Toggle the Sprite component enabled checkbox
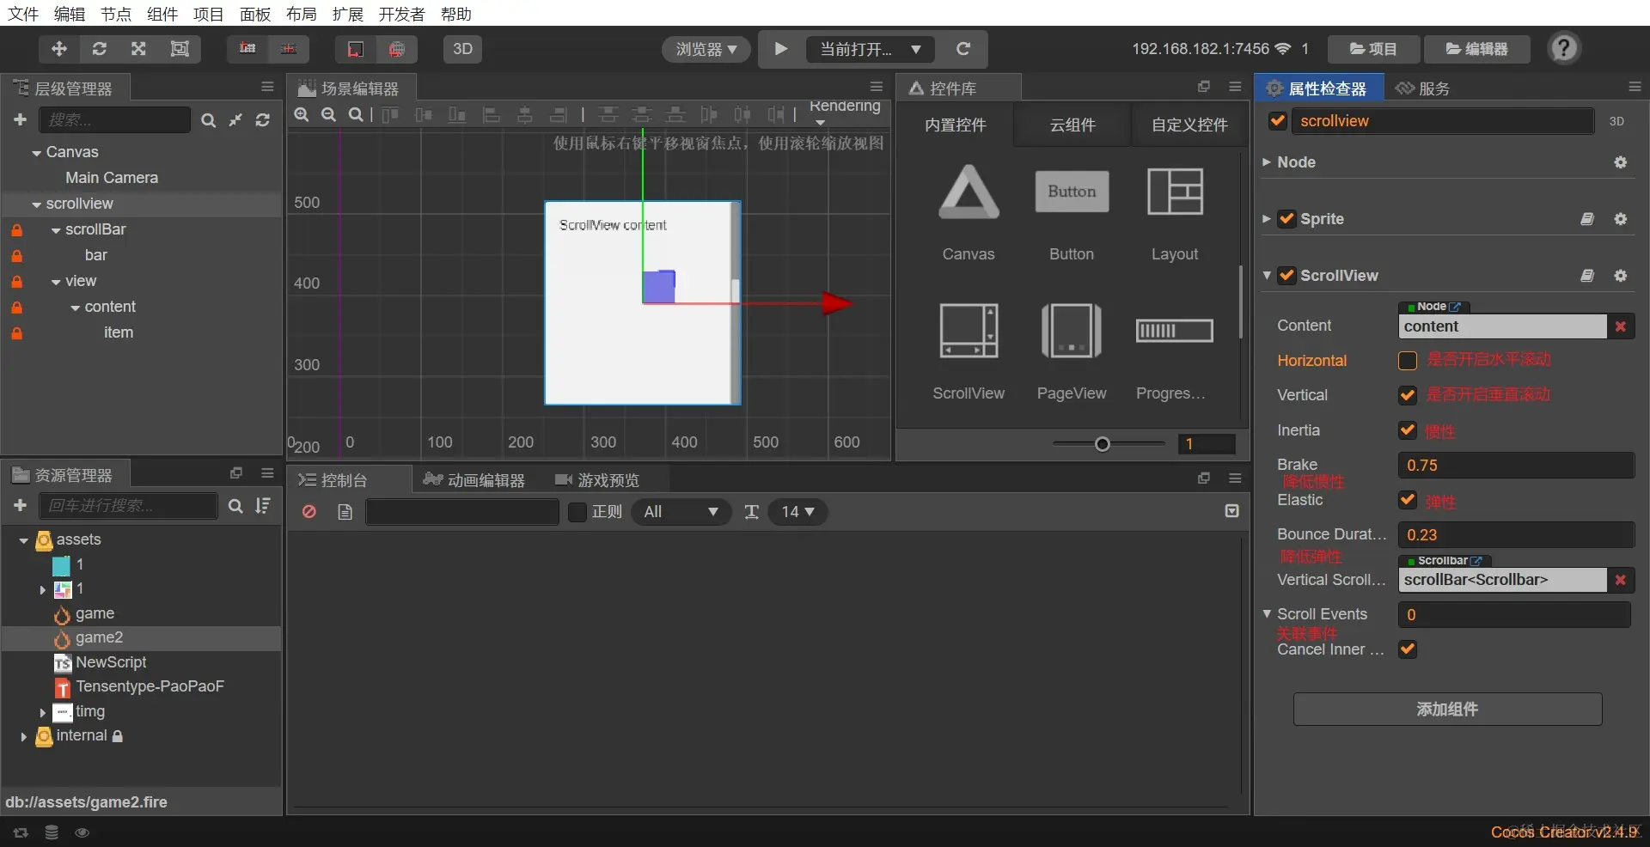1650x847 pixels. click(x=1286, y=219)
